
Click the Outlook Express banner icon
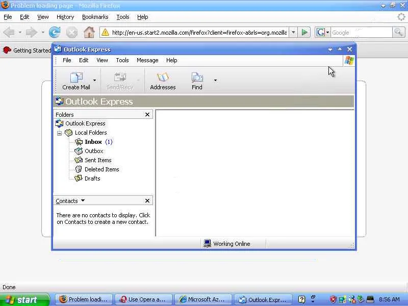pyautogui.click(x=59, y=101)
